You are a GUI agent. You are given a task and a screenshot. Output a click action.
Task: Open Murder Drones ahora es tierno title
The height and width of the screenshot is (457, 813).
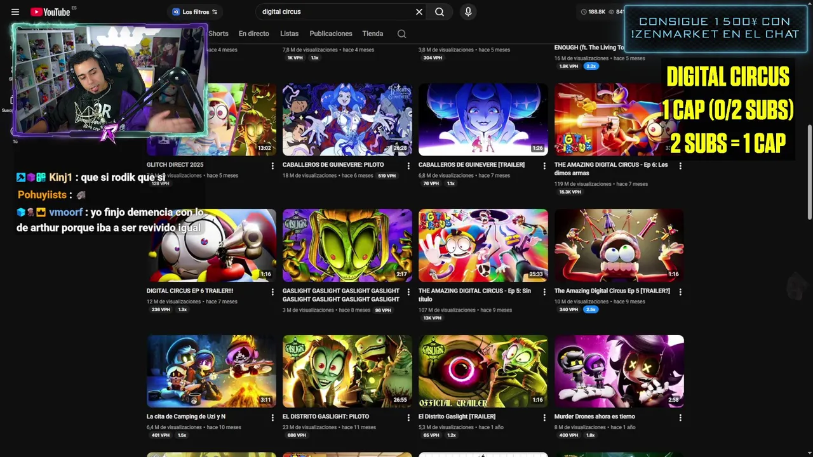pyautogui.click(x=595, y=416)
